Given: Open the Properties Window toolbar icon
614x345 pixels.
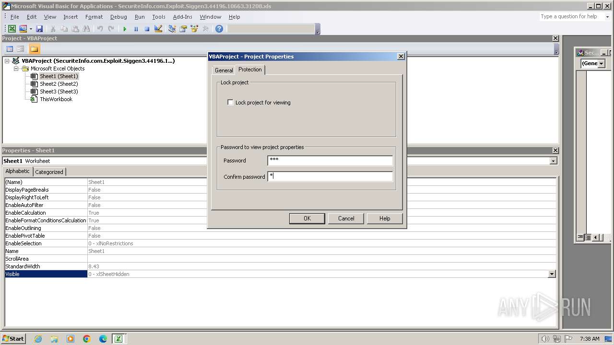Looking at the screenshot, I should pyautogui.click(x=183, y=29).
